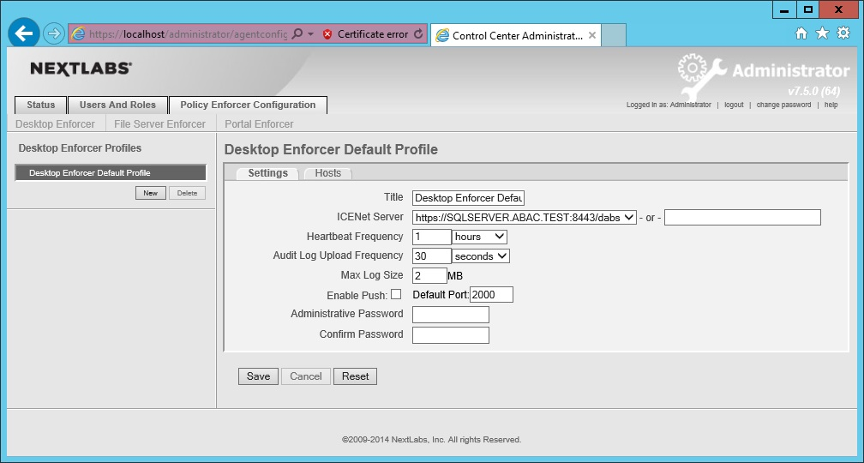Click the Heartbeat Frequency value field
This screenshot has height=463, width=864.
coord(431,237)
